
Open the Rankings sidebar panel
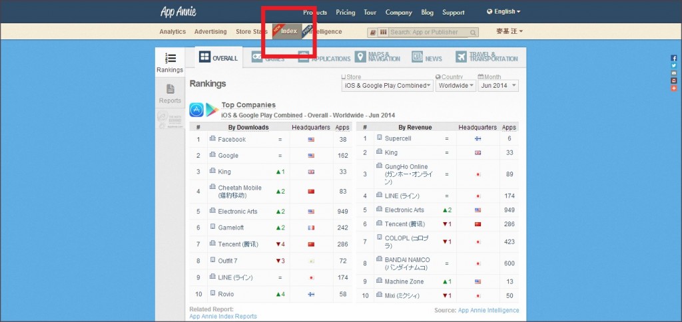click(170, 63)
